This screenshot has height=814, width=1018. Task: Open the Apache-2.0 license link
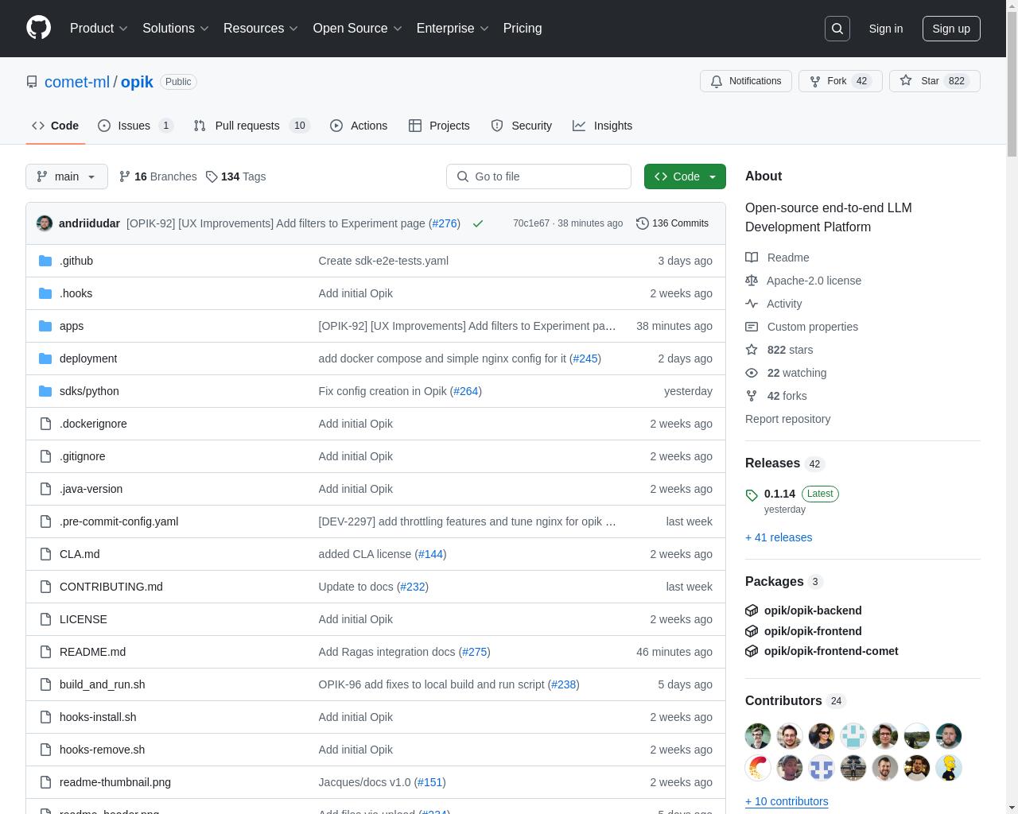pyautogui.click(x=814, y=281)
